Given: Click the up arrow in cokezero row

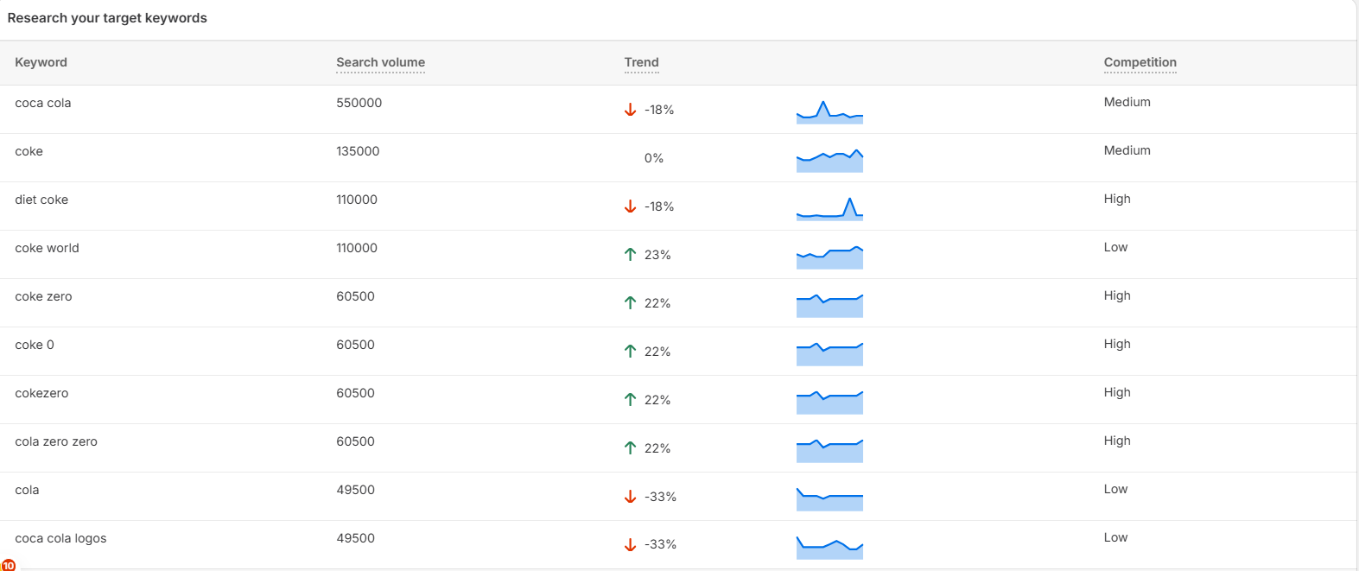Looking at the screenshot, I should (x=630, y=400).
